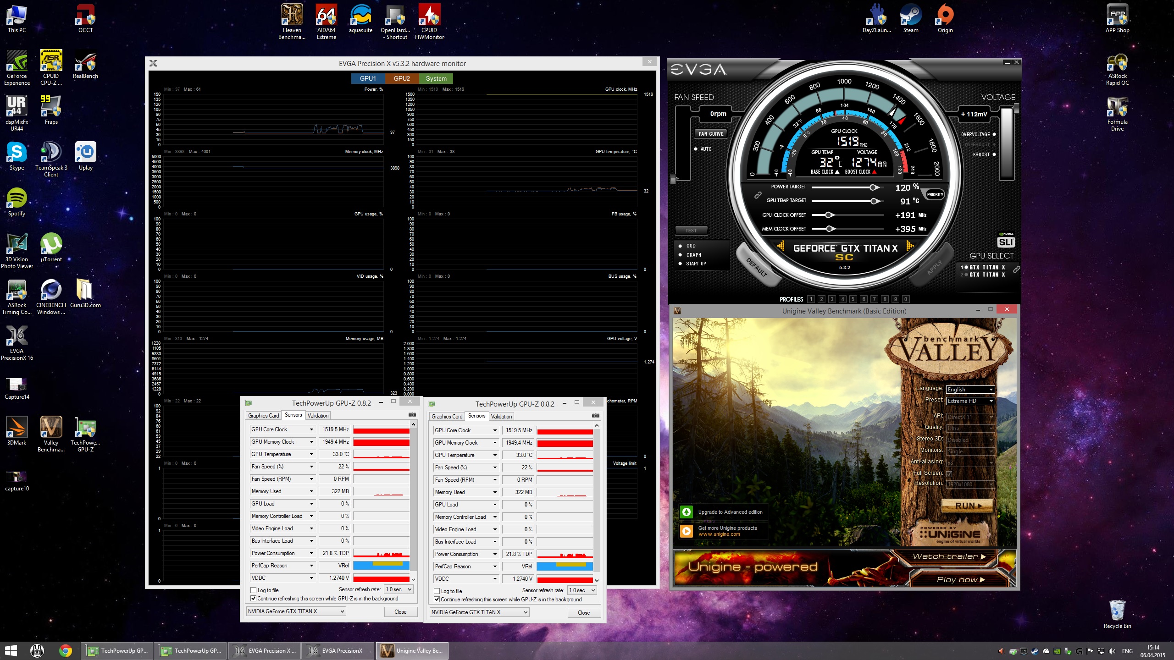This screenshot has width=1174, height=660.
Task: Launch Steam from the desktop
Action: click(x=911, y=19)
